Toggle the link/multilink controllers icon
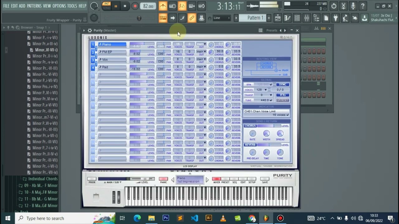This screenshot has height=224, width=399. click(192, 18)
